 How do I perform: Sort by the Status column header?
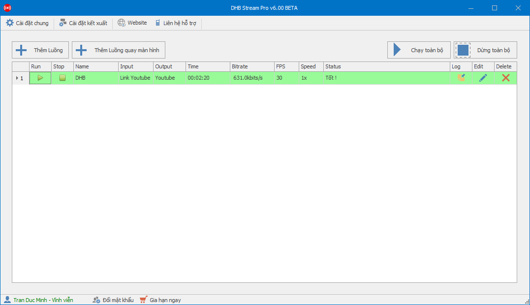pyautogui.click(x=387, y=66)
